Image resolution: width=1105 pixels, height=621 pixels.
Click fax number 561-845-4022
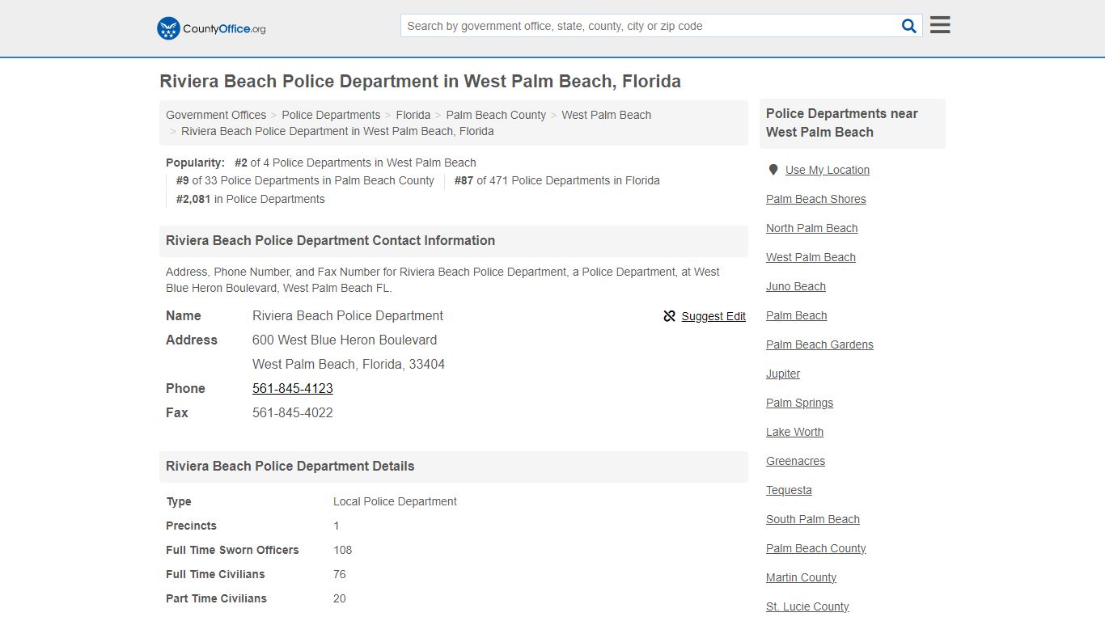coord(293,412)
